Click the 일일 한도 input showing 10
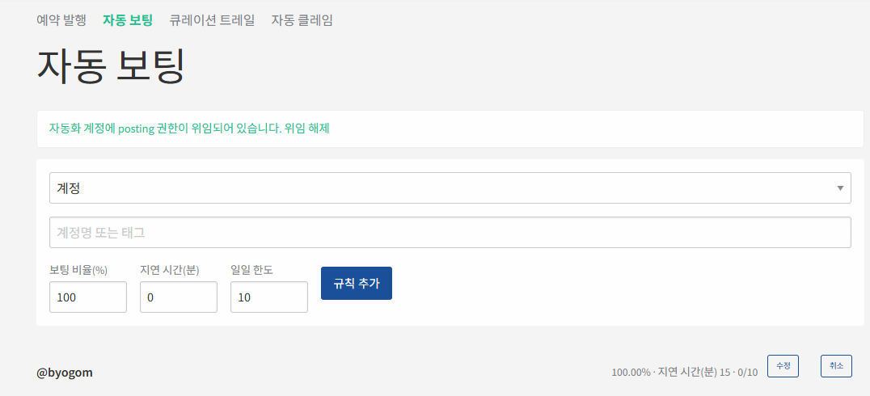This screenshot has height=396, width=870. coord(269,297)
